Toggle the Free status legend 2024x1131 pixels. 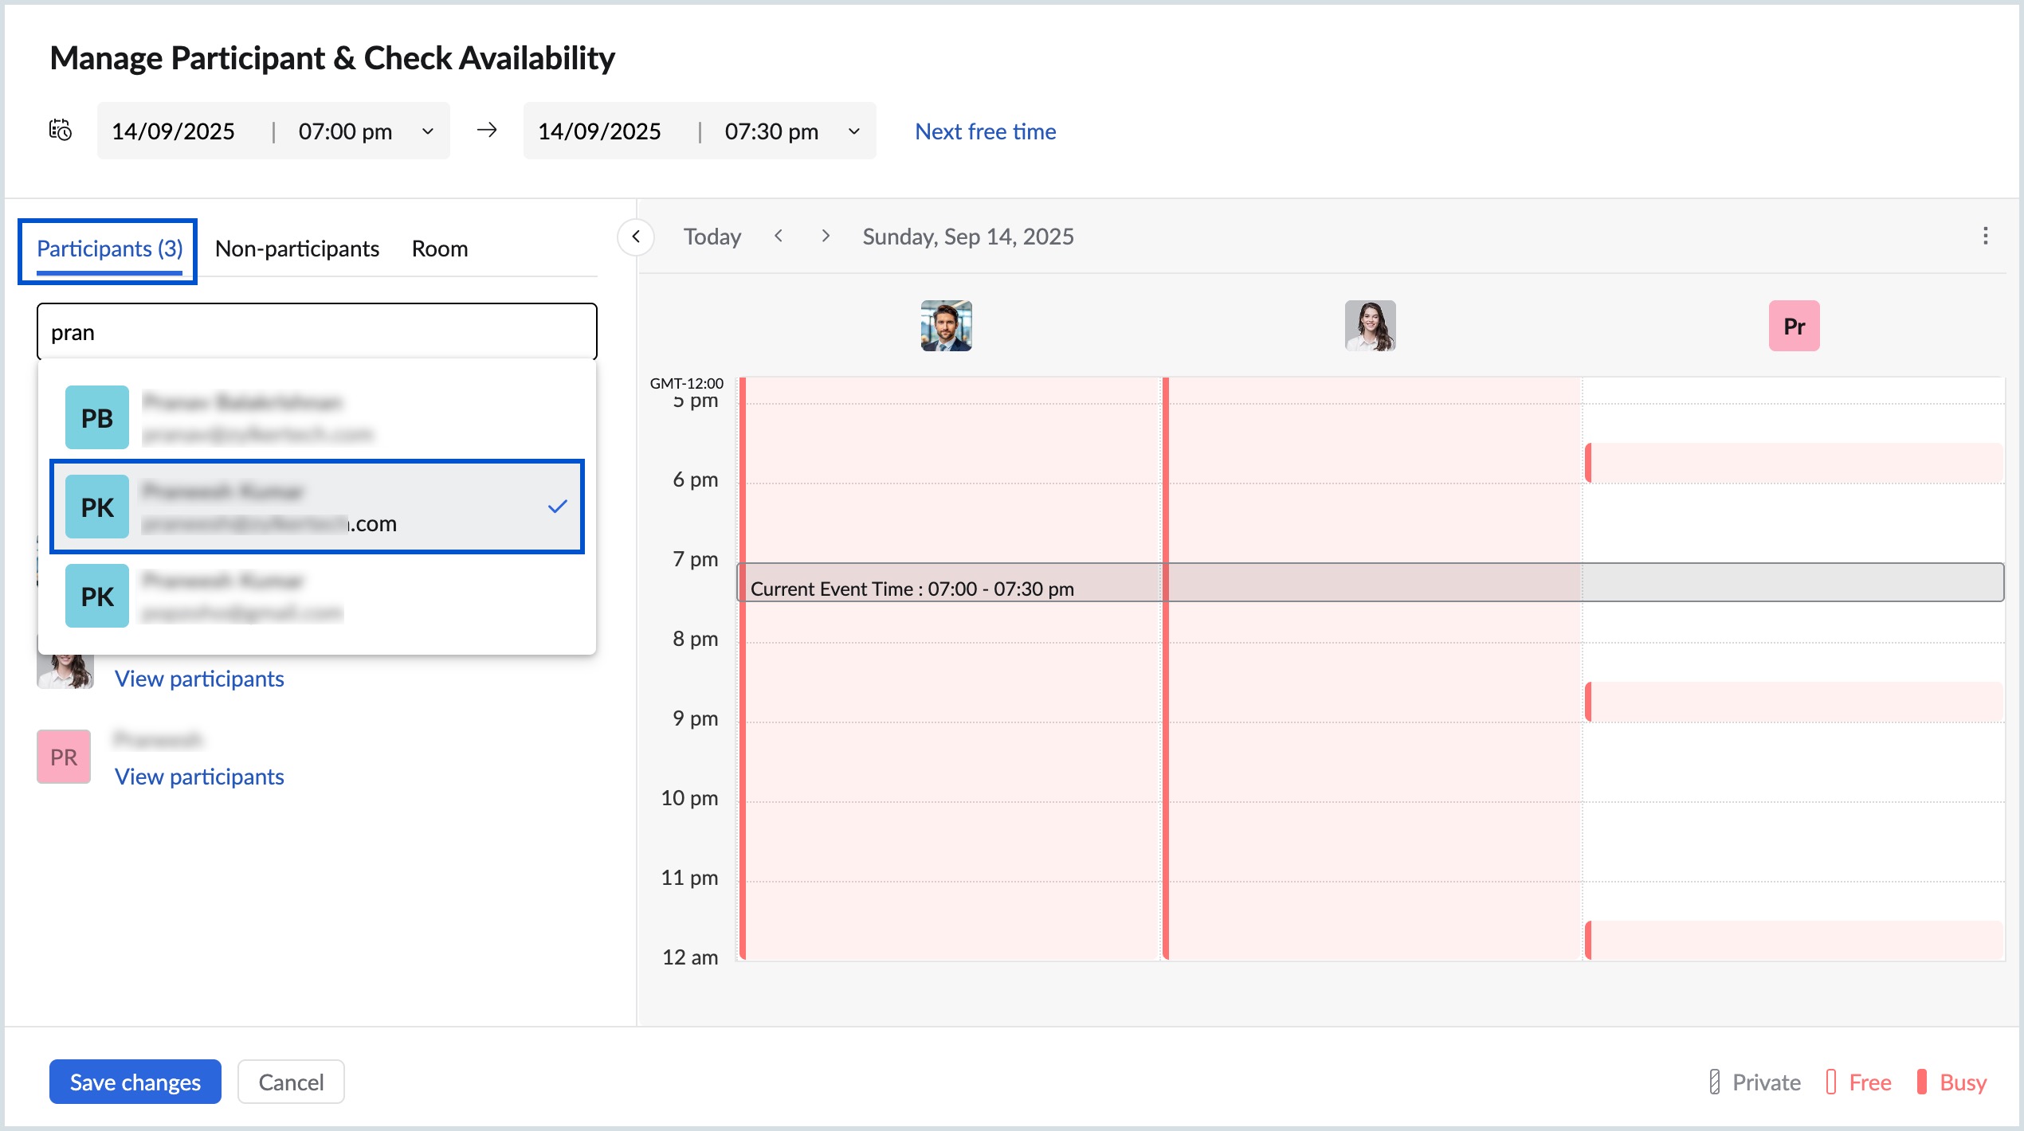pyautogui.click(x=1858, y=1082)
